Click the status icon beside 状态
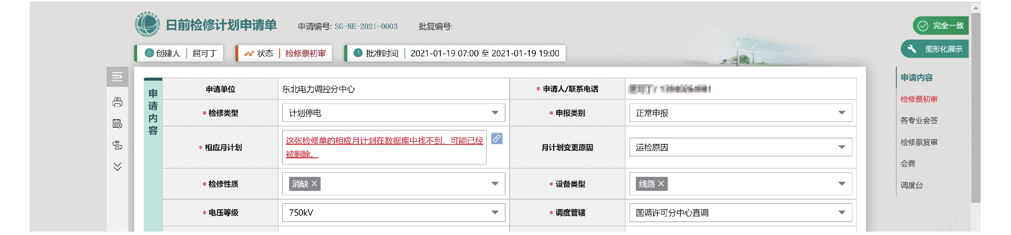Image resolution: width=1011 pixels, height=235 pixels. point(249,53)
